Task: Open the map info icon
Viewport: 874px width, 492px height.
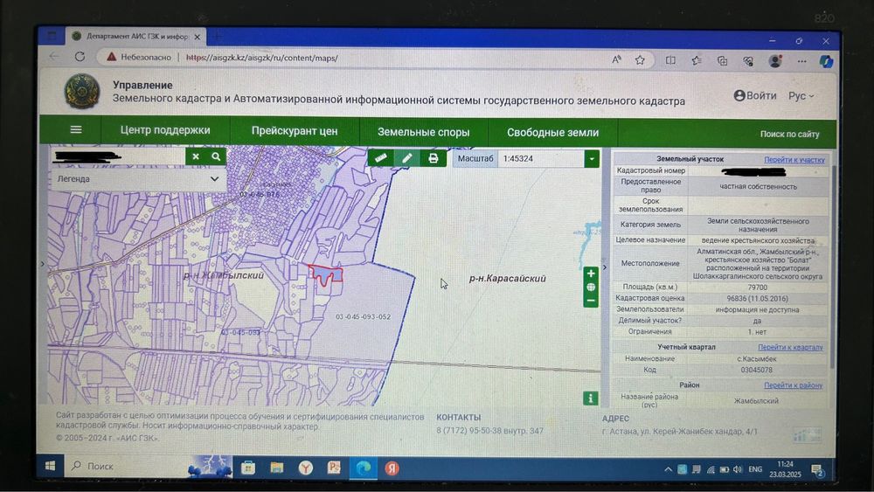Action: (590, 398)
